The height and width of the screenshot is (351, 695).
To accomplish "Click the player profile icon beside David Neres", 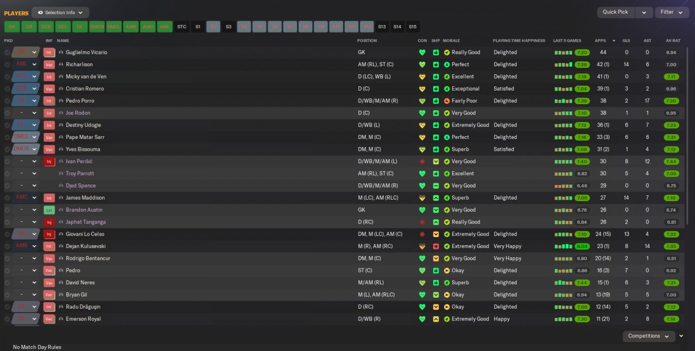I will coord(61,283).
